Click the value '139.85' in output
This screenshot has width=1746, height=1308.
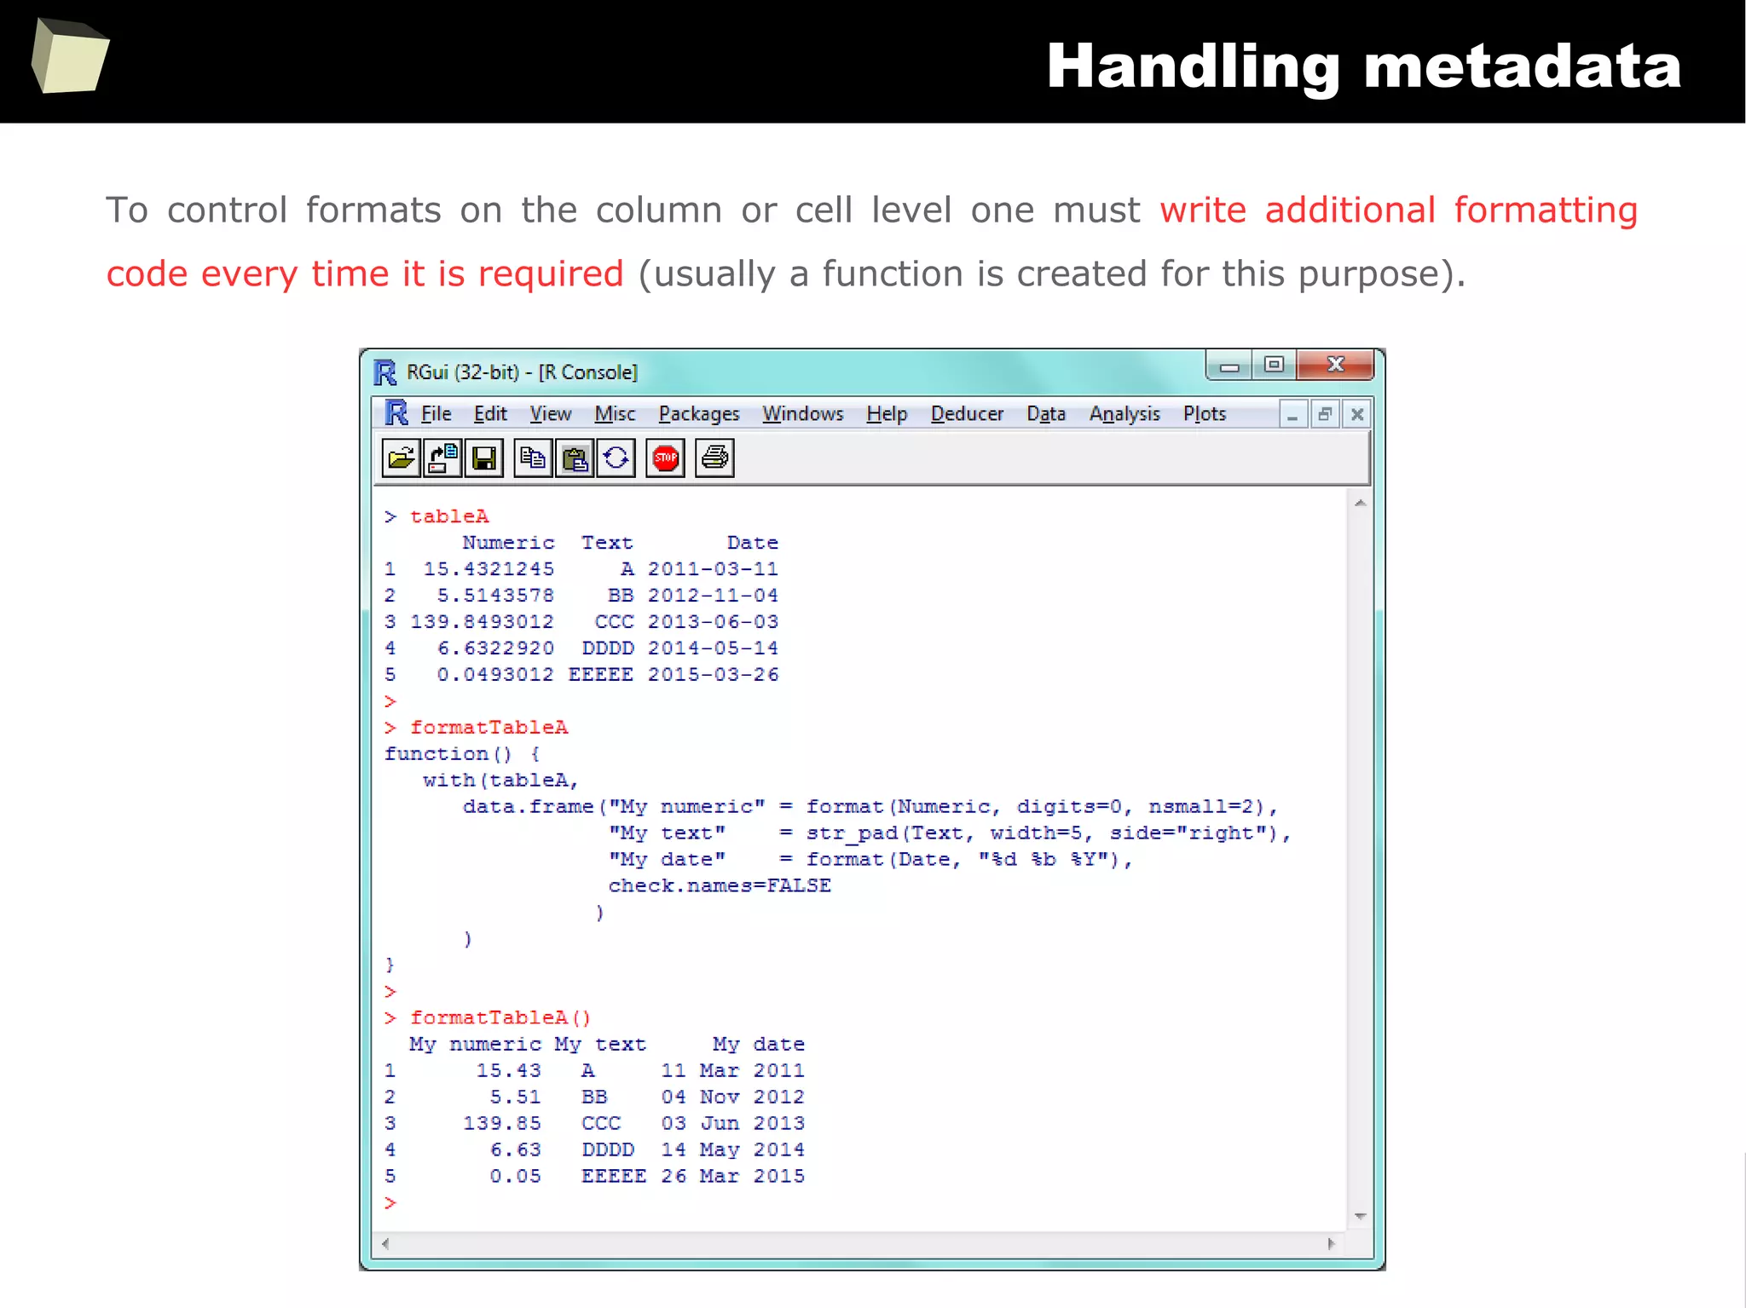(502, 1123)
